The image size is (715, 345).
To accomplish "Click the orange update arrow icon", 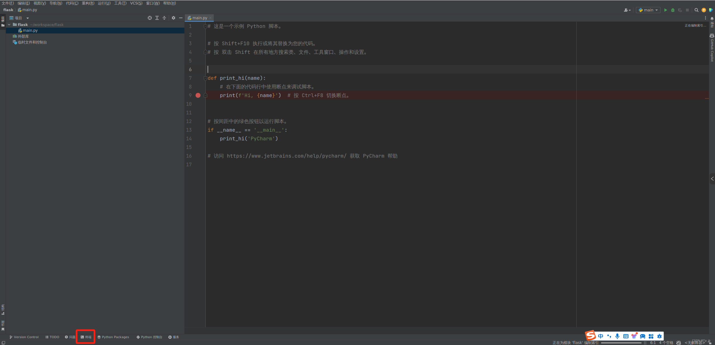I will (704, 10).
